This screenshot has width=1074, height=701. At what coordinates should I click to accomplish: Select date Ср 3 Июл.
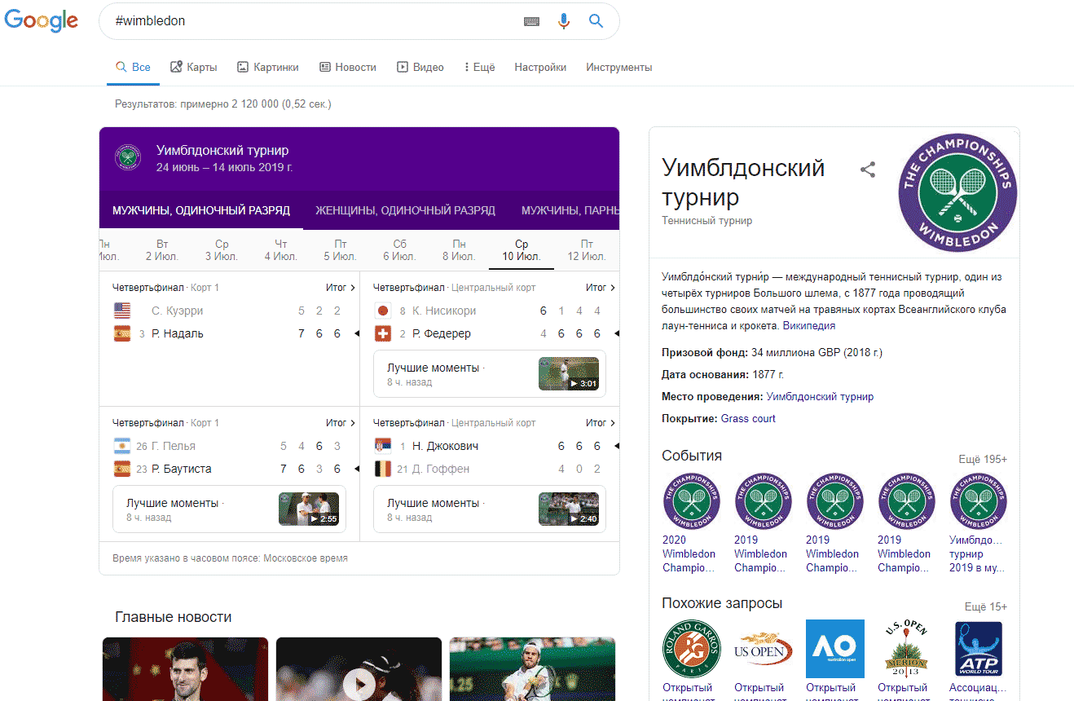[222, 250]
